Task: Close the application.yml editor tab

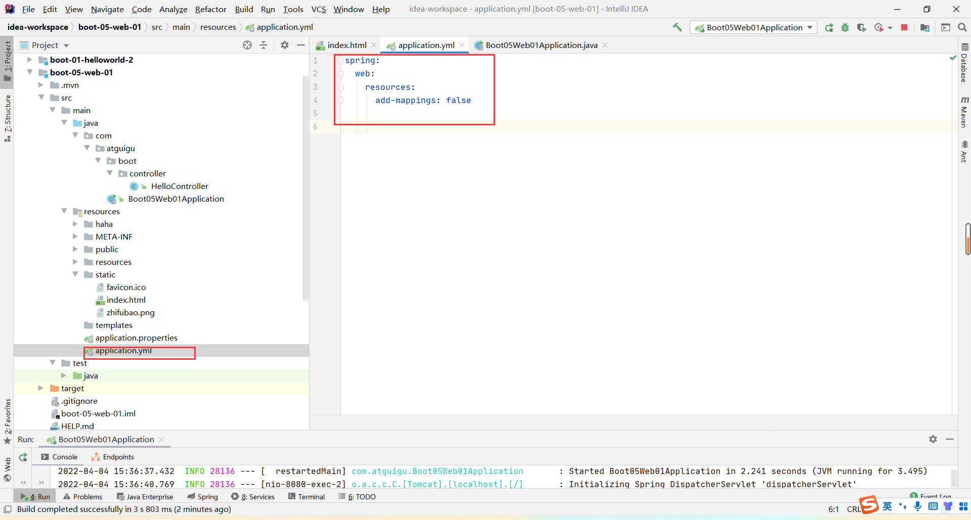Action: click(x=462, y=45)
